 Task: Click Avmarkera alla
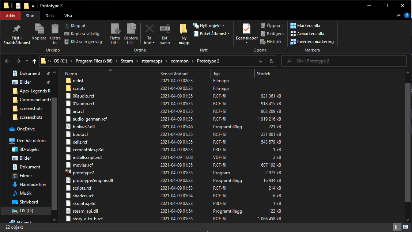(307, 34)
